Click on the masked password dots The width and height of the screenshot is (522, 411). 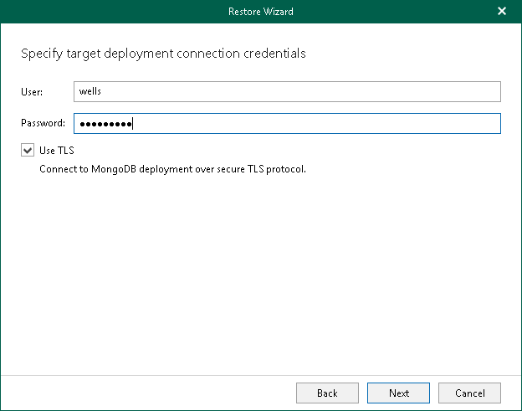pos(105,124)
